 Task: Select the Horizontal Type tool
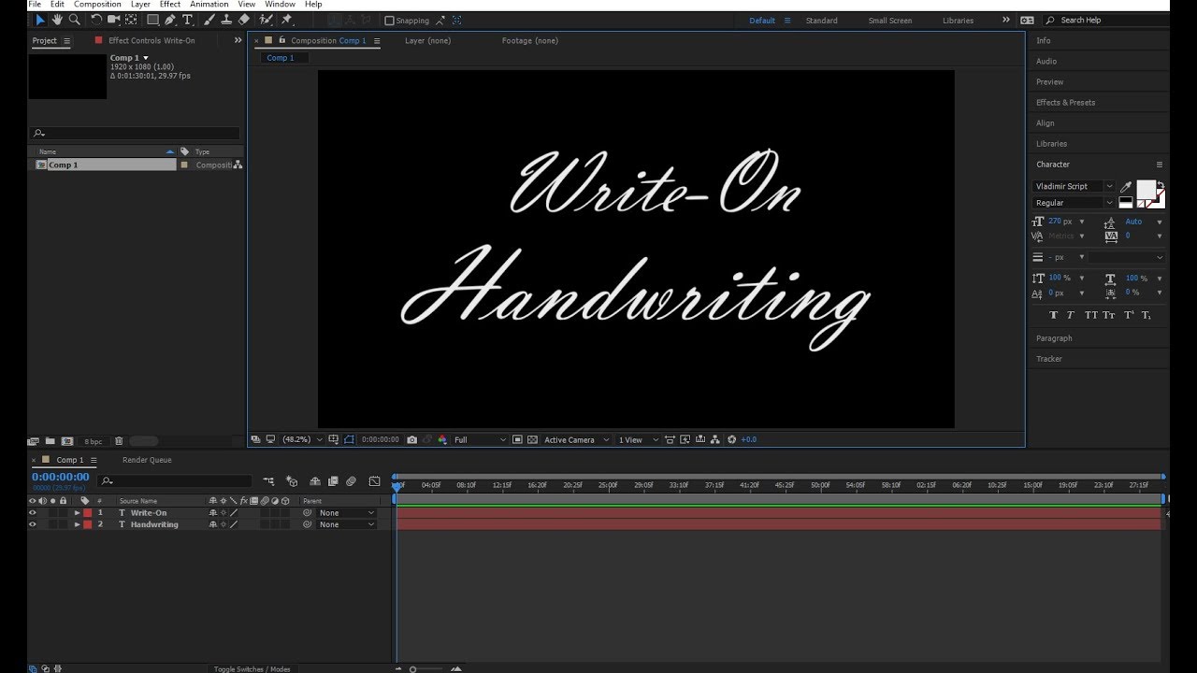pos(187,20)
